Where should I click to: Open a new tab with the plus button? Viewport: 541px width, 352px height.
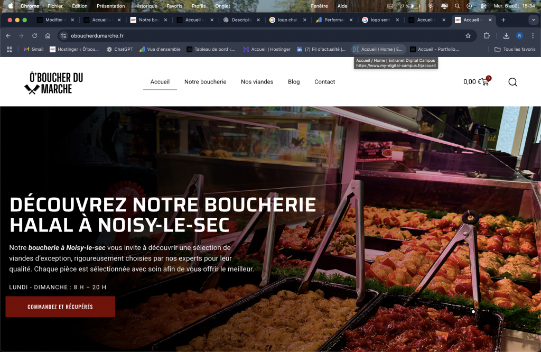pyautogui.click(x=503, y=20)
